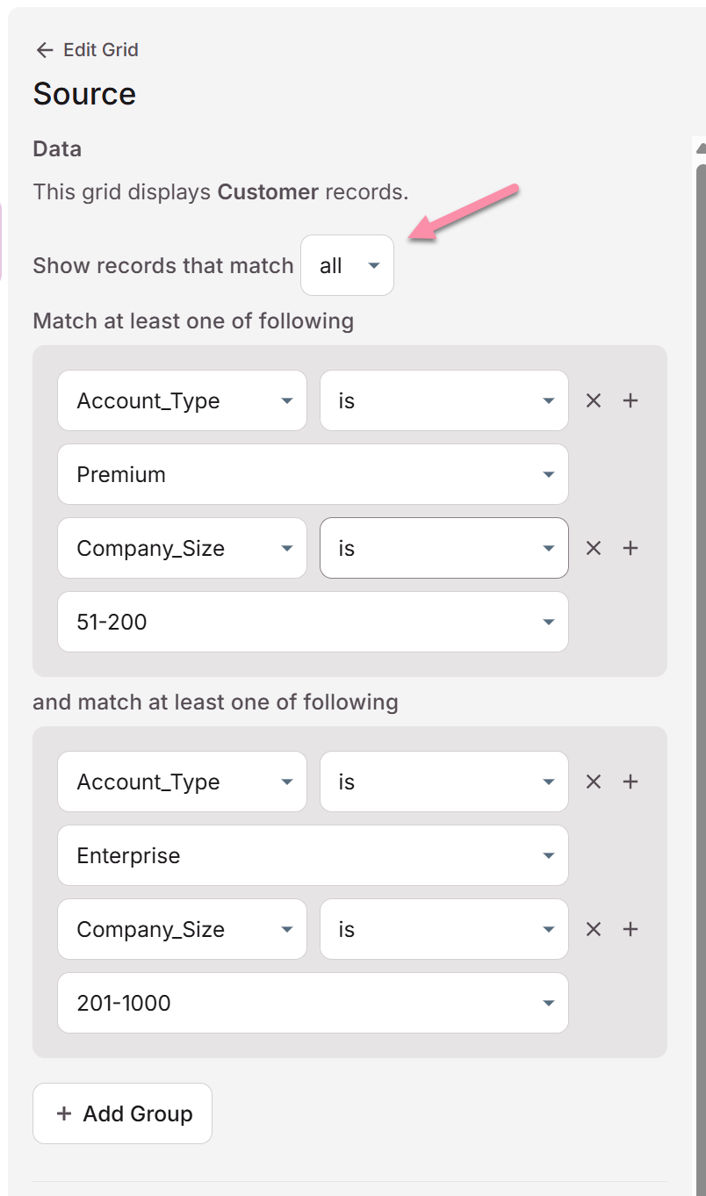Image resolution: width=706 pixels, height=1196 pixels.
Task: Delete the Company_Size 51-200 condition
Action: point(594,548)
